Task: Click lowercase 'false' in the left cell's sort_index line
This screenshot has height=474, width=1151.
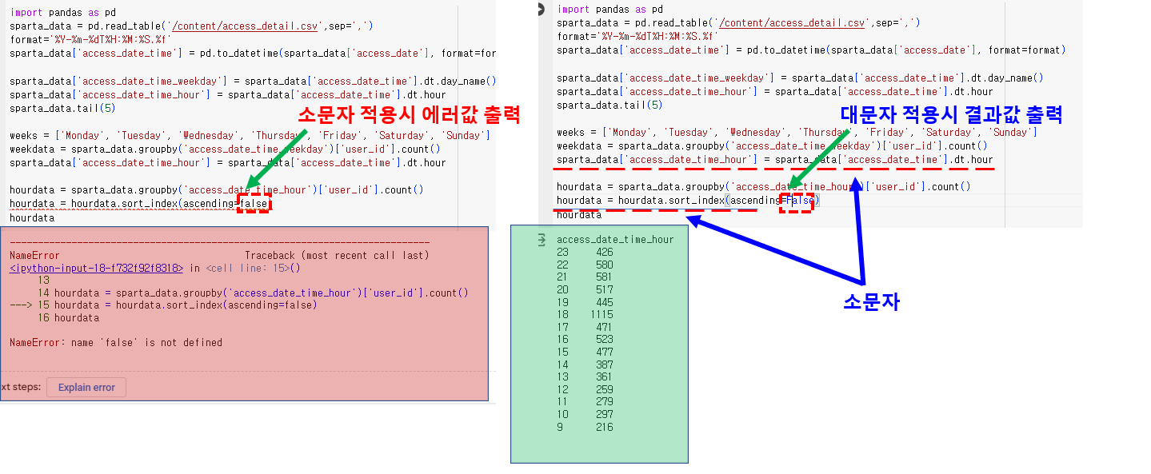Action: pos(254,204)
